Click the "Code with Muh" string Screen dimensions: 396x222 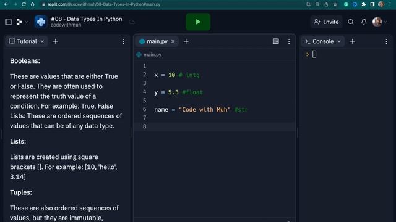tap(205, 110)
